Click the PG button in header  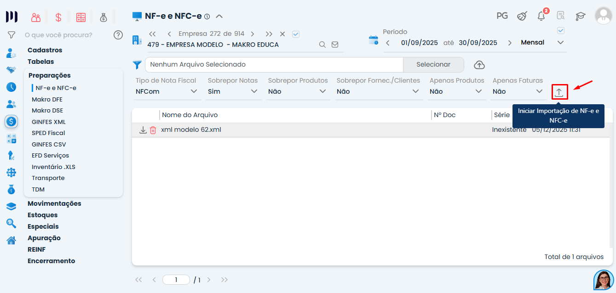[x=502, y=16]
